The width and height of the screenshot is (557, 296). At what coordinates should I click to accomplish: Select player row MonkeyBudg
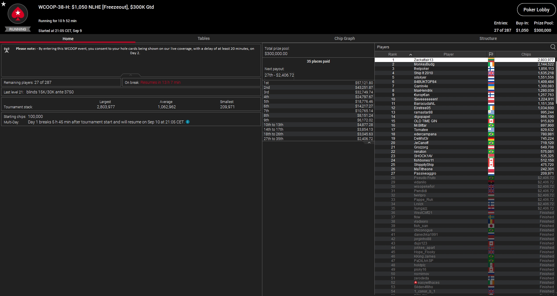coord(464,64)
